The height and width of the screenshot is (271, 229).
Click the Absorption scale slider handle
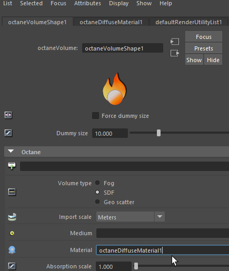coord(136,266)
